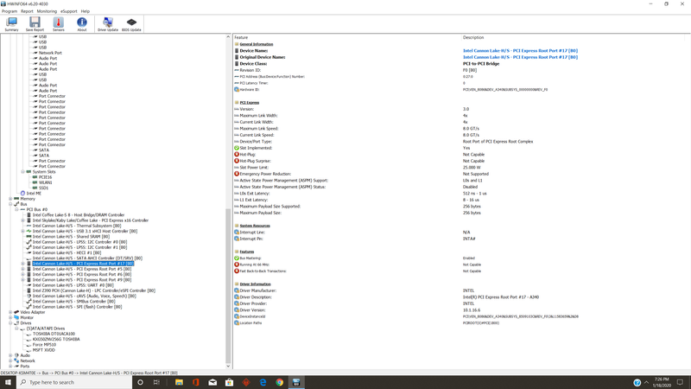Open the Sensors thermometer icon
Image resolution: width=691 pixels, height=389 pixels.
[x=59, y=24]
